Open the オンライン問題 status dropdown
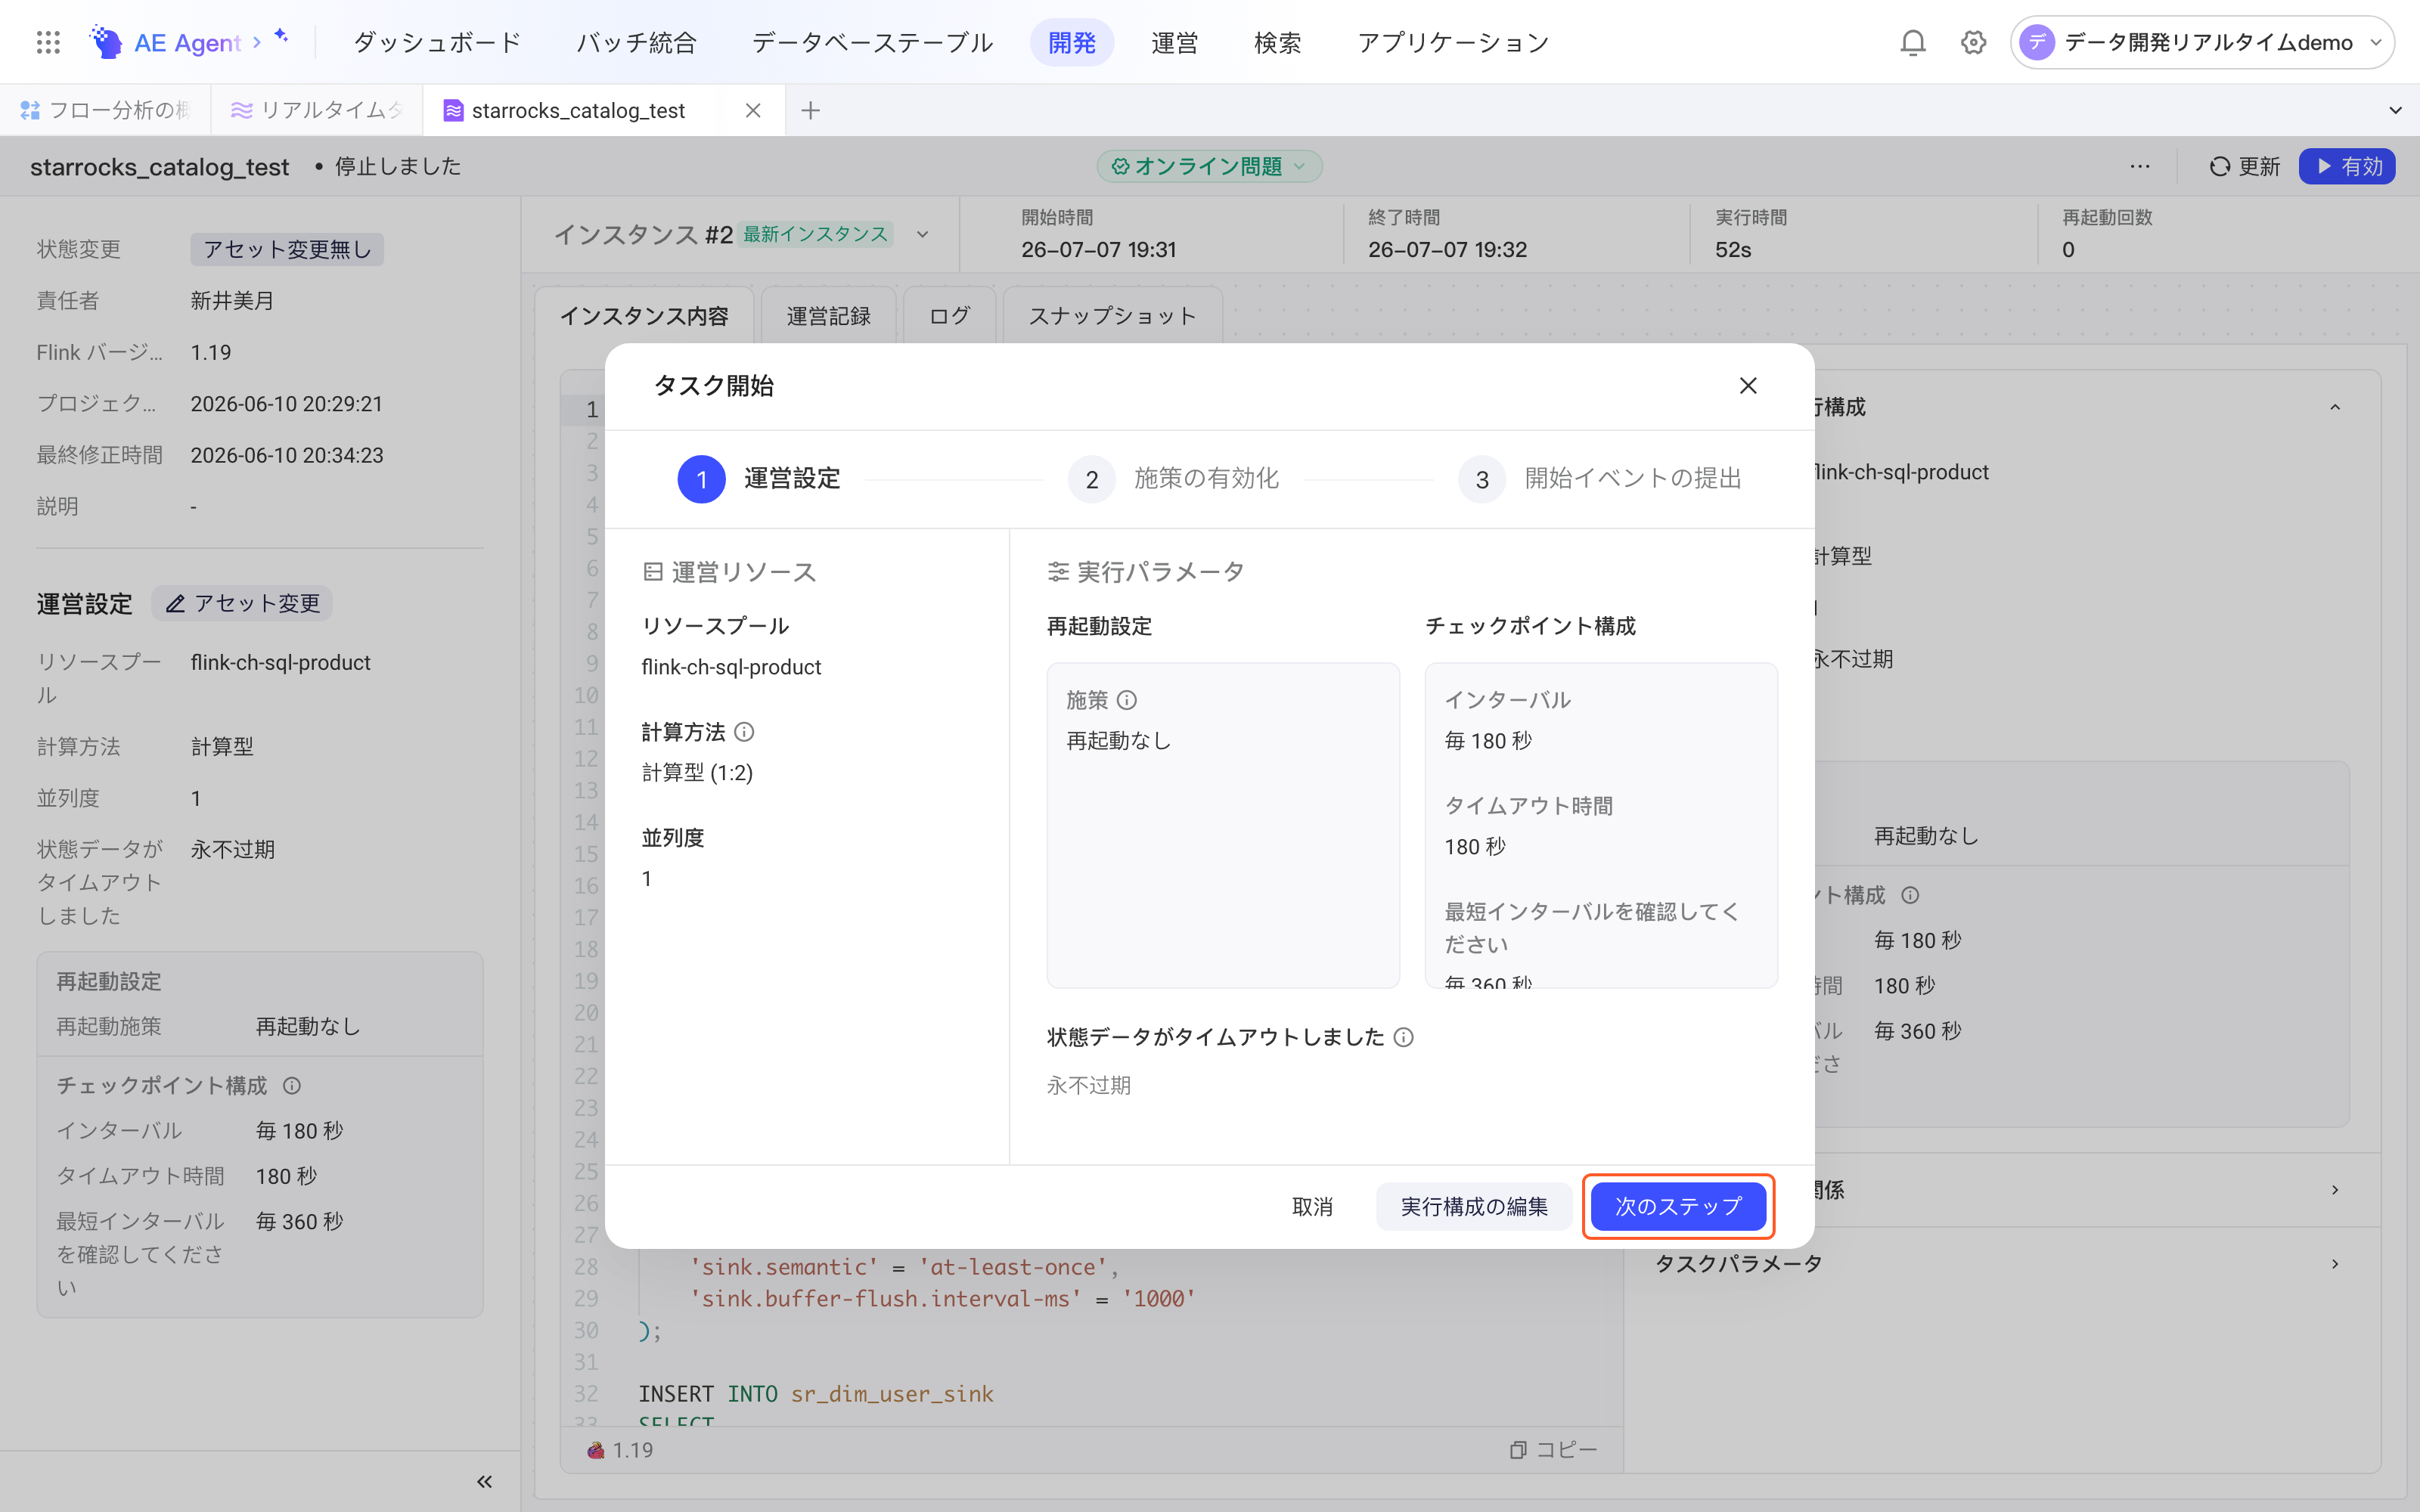2420x1512 pixels. 1209,166
